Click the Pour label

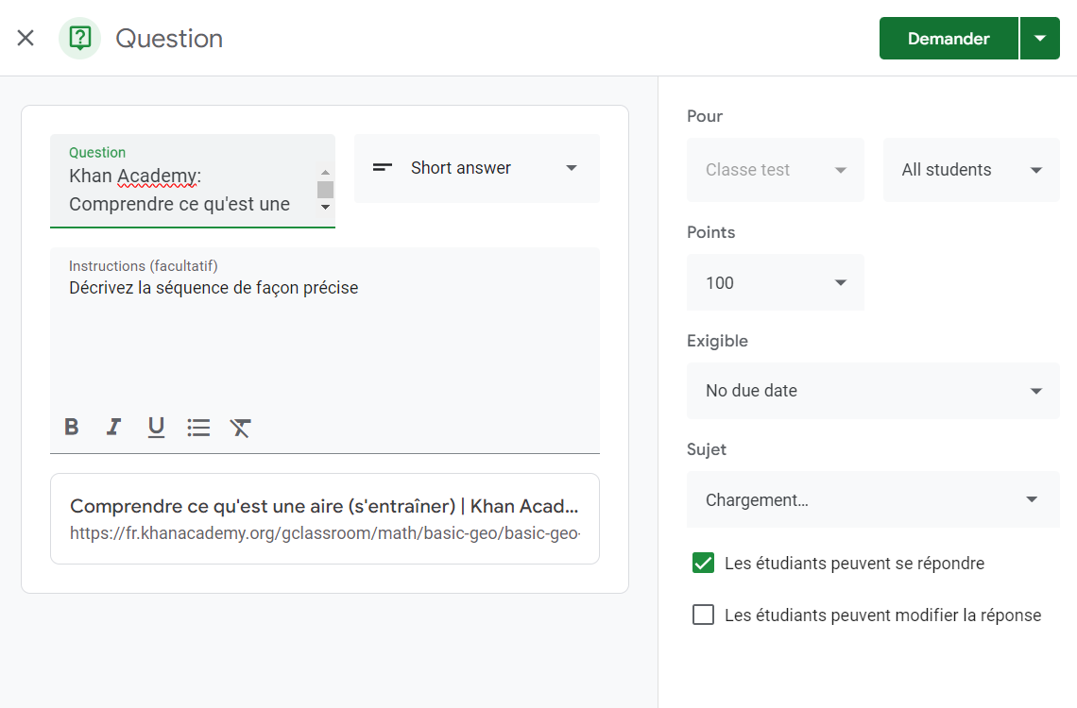click(x=705, y=116)
